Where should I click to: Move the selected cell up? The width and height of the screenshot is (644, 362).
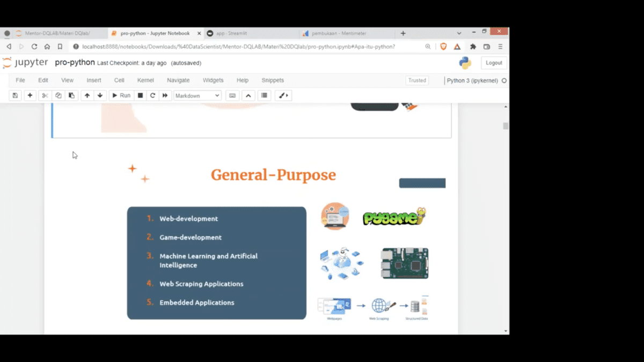click(87, 95)
